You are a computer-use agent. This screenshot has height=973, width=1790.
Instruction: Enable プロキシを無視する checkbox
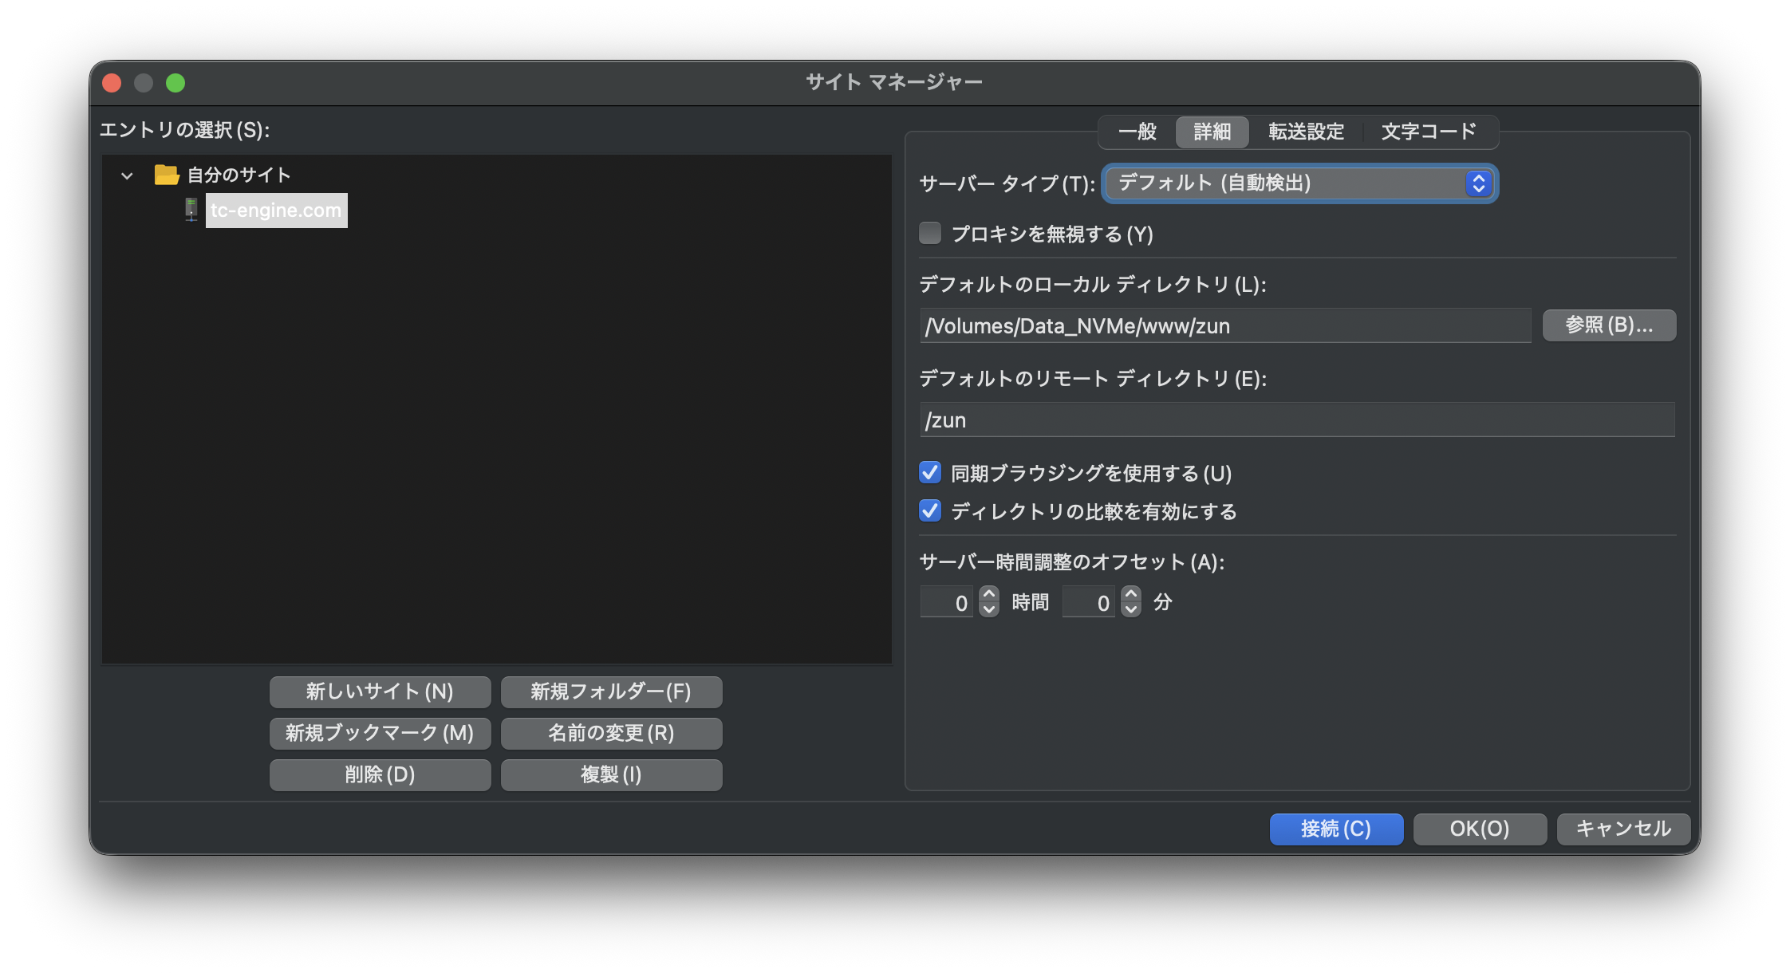pos(930,234)
